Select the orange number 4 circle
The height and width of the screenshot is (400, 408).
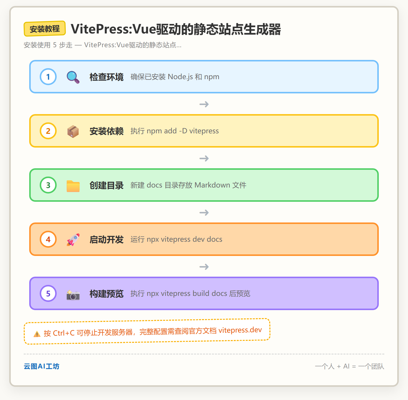point(48,239)
